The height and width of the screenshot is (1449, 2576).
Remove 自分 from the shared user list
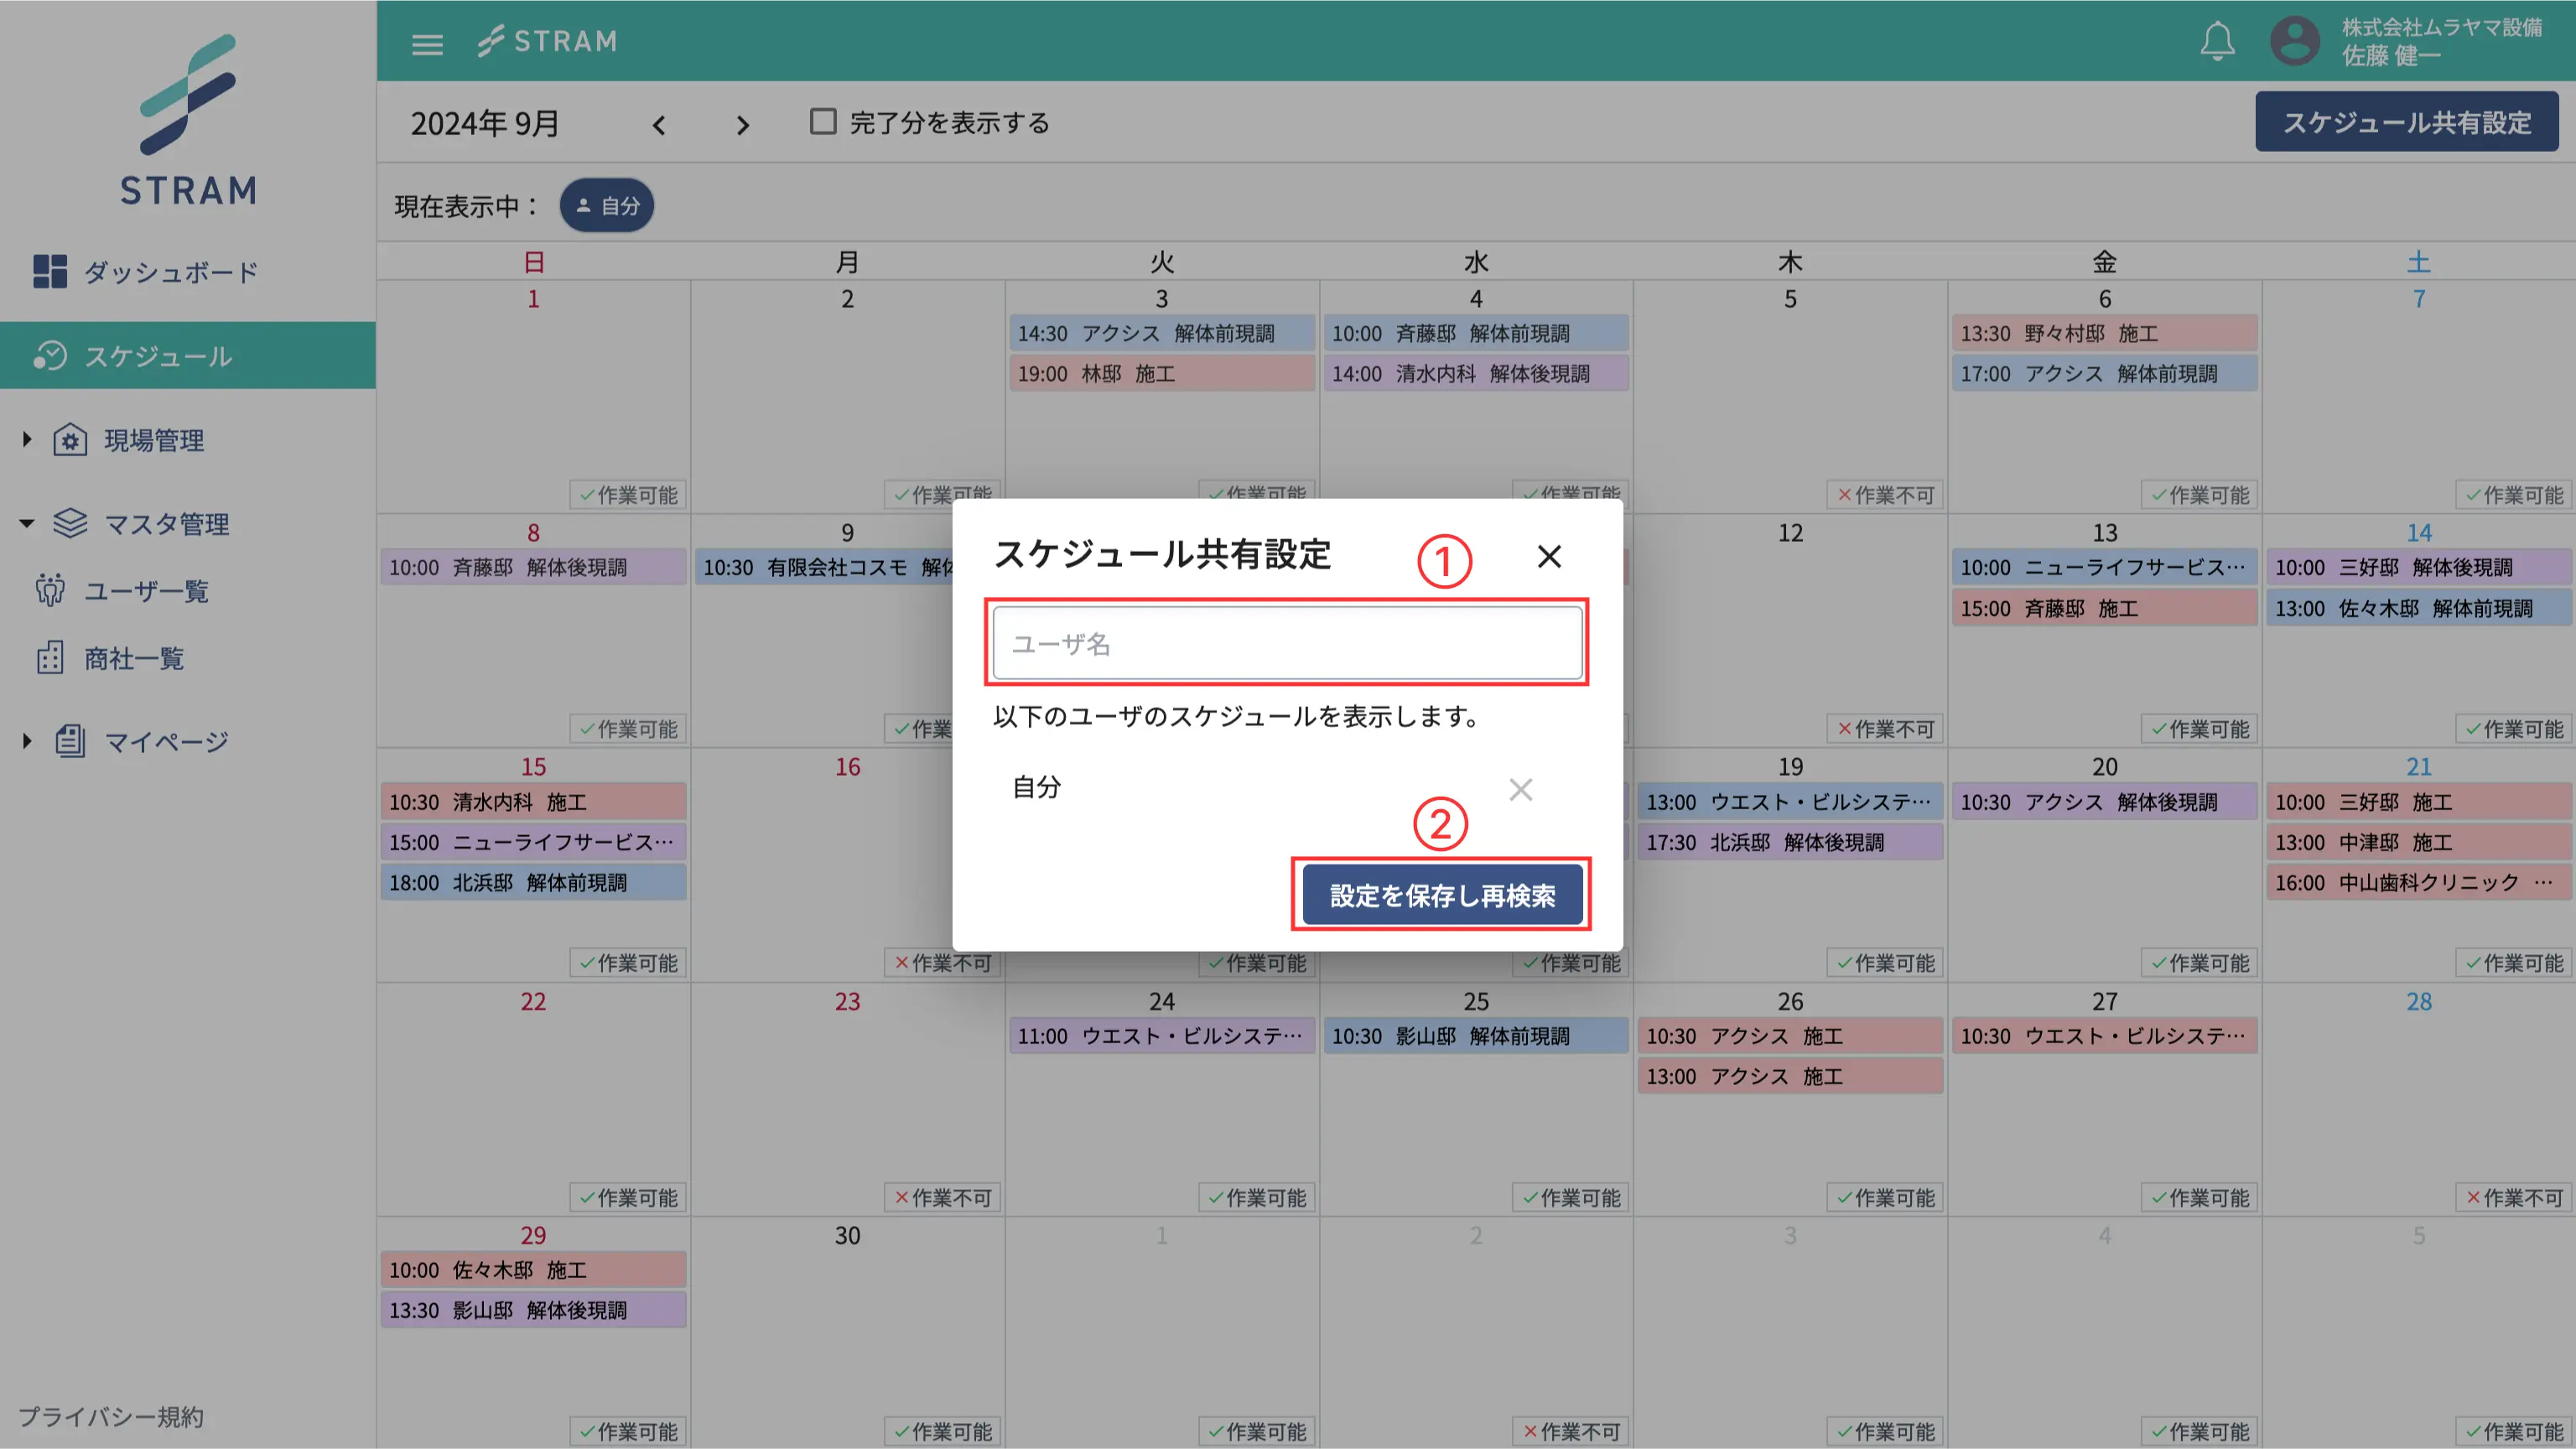tap(1520, 790)
